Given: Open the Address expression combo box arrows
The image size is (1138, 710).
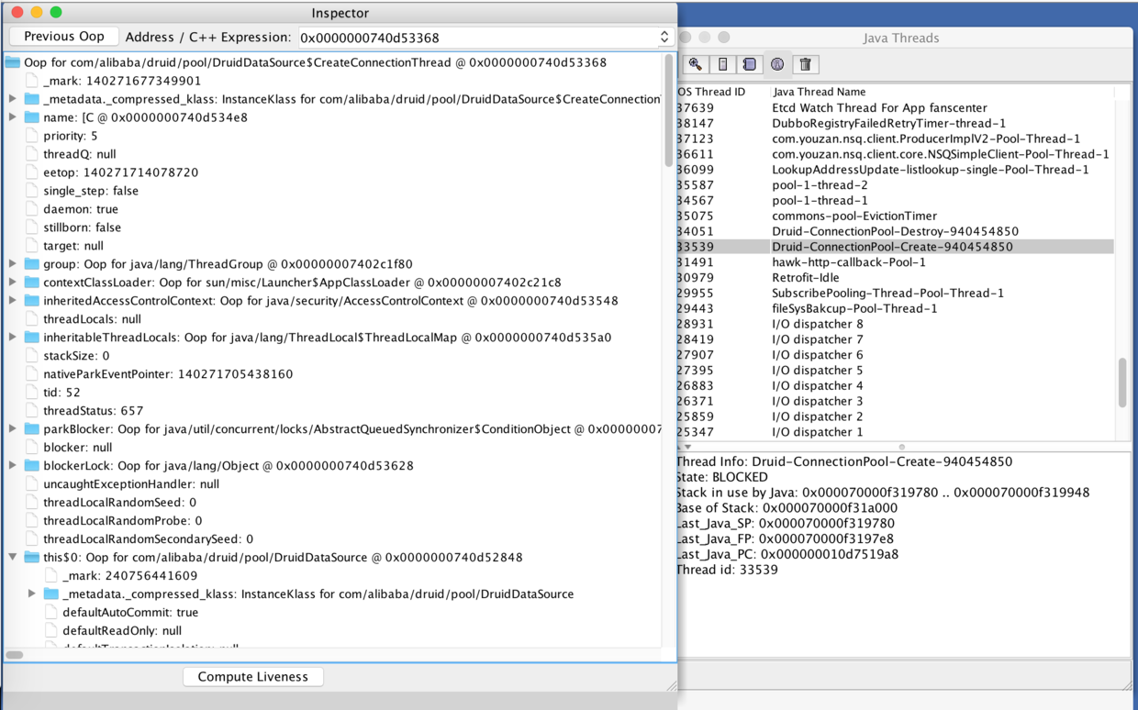Looking at the screenshot, I should tap(664, 38).
